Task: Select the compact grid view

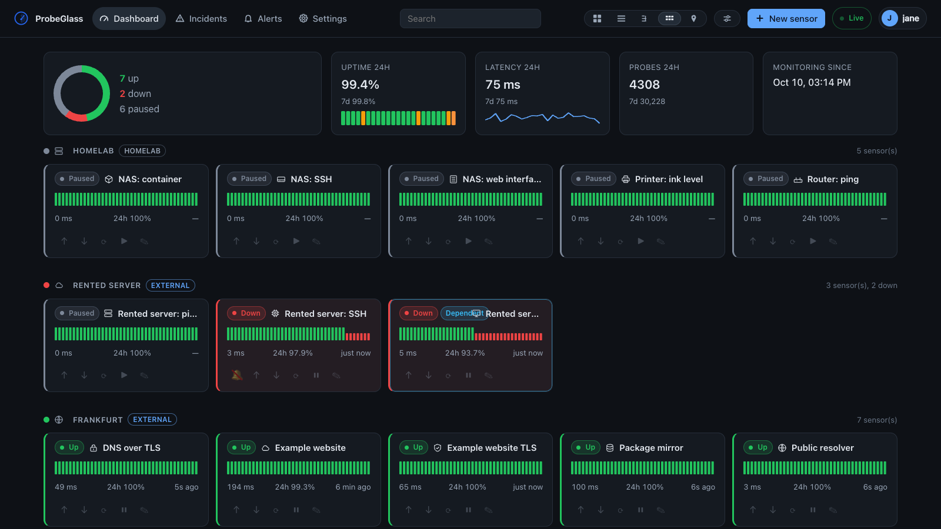Action: click(x=669, y=19)
